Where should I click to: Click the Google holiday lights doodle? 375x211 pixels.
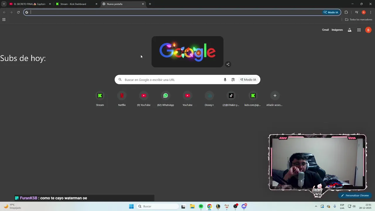click(187, 52)
